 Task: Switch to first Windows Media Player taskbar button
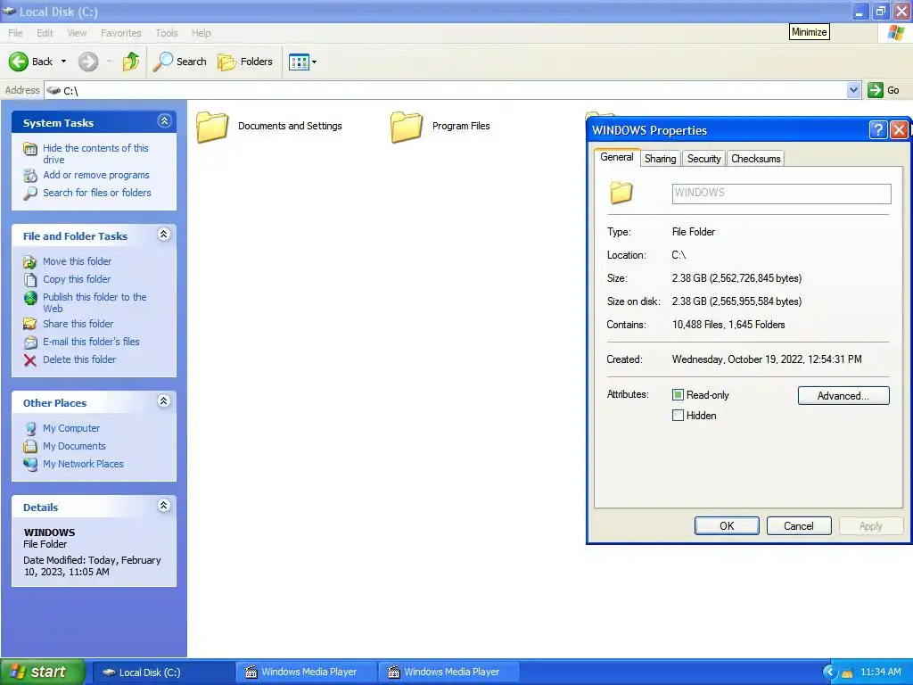307,673
